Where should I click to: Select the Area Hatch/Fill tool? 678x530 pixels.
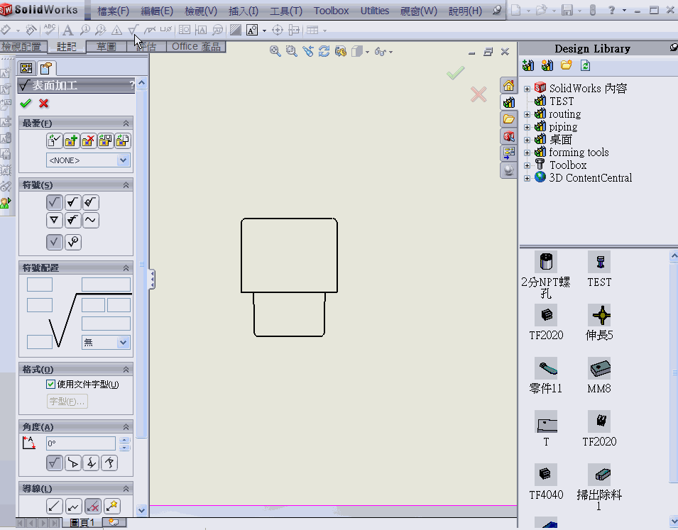pyautogui.click(x=236, y=30)
